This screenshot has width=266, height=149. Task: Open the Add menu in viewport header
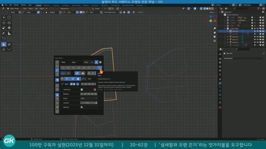coord(36,8)
